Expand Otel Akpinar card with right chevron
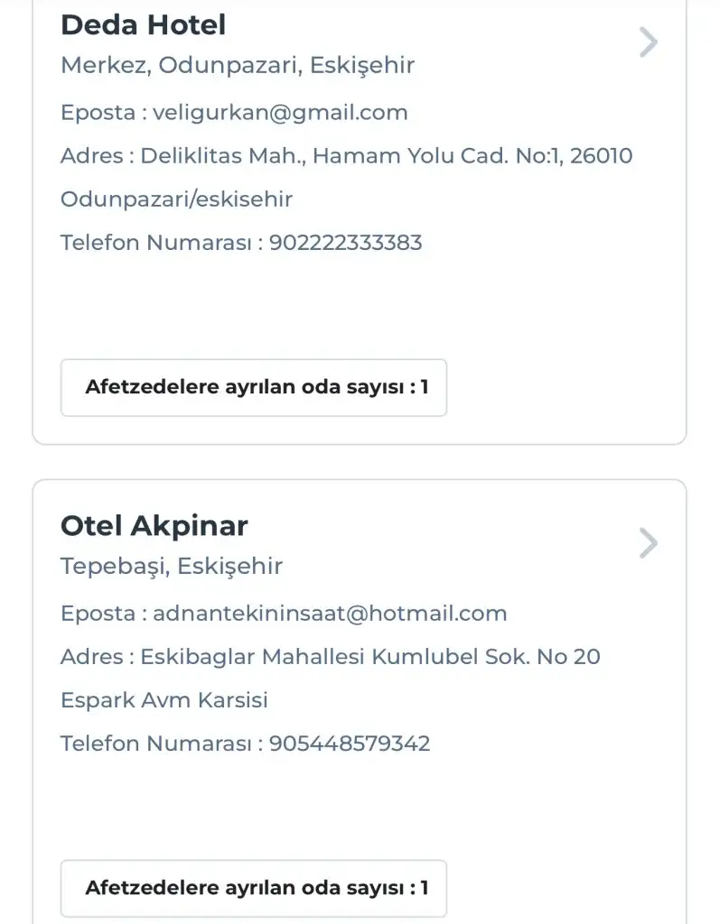 pos(648,543)
